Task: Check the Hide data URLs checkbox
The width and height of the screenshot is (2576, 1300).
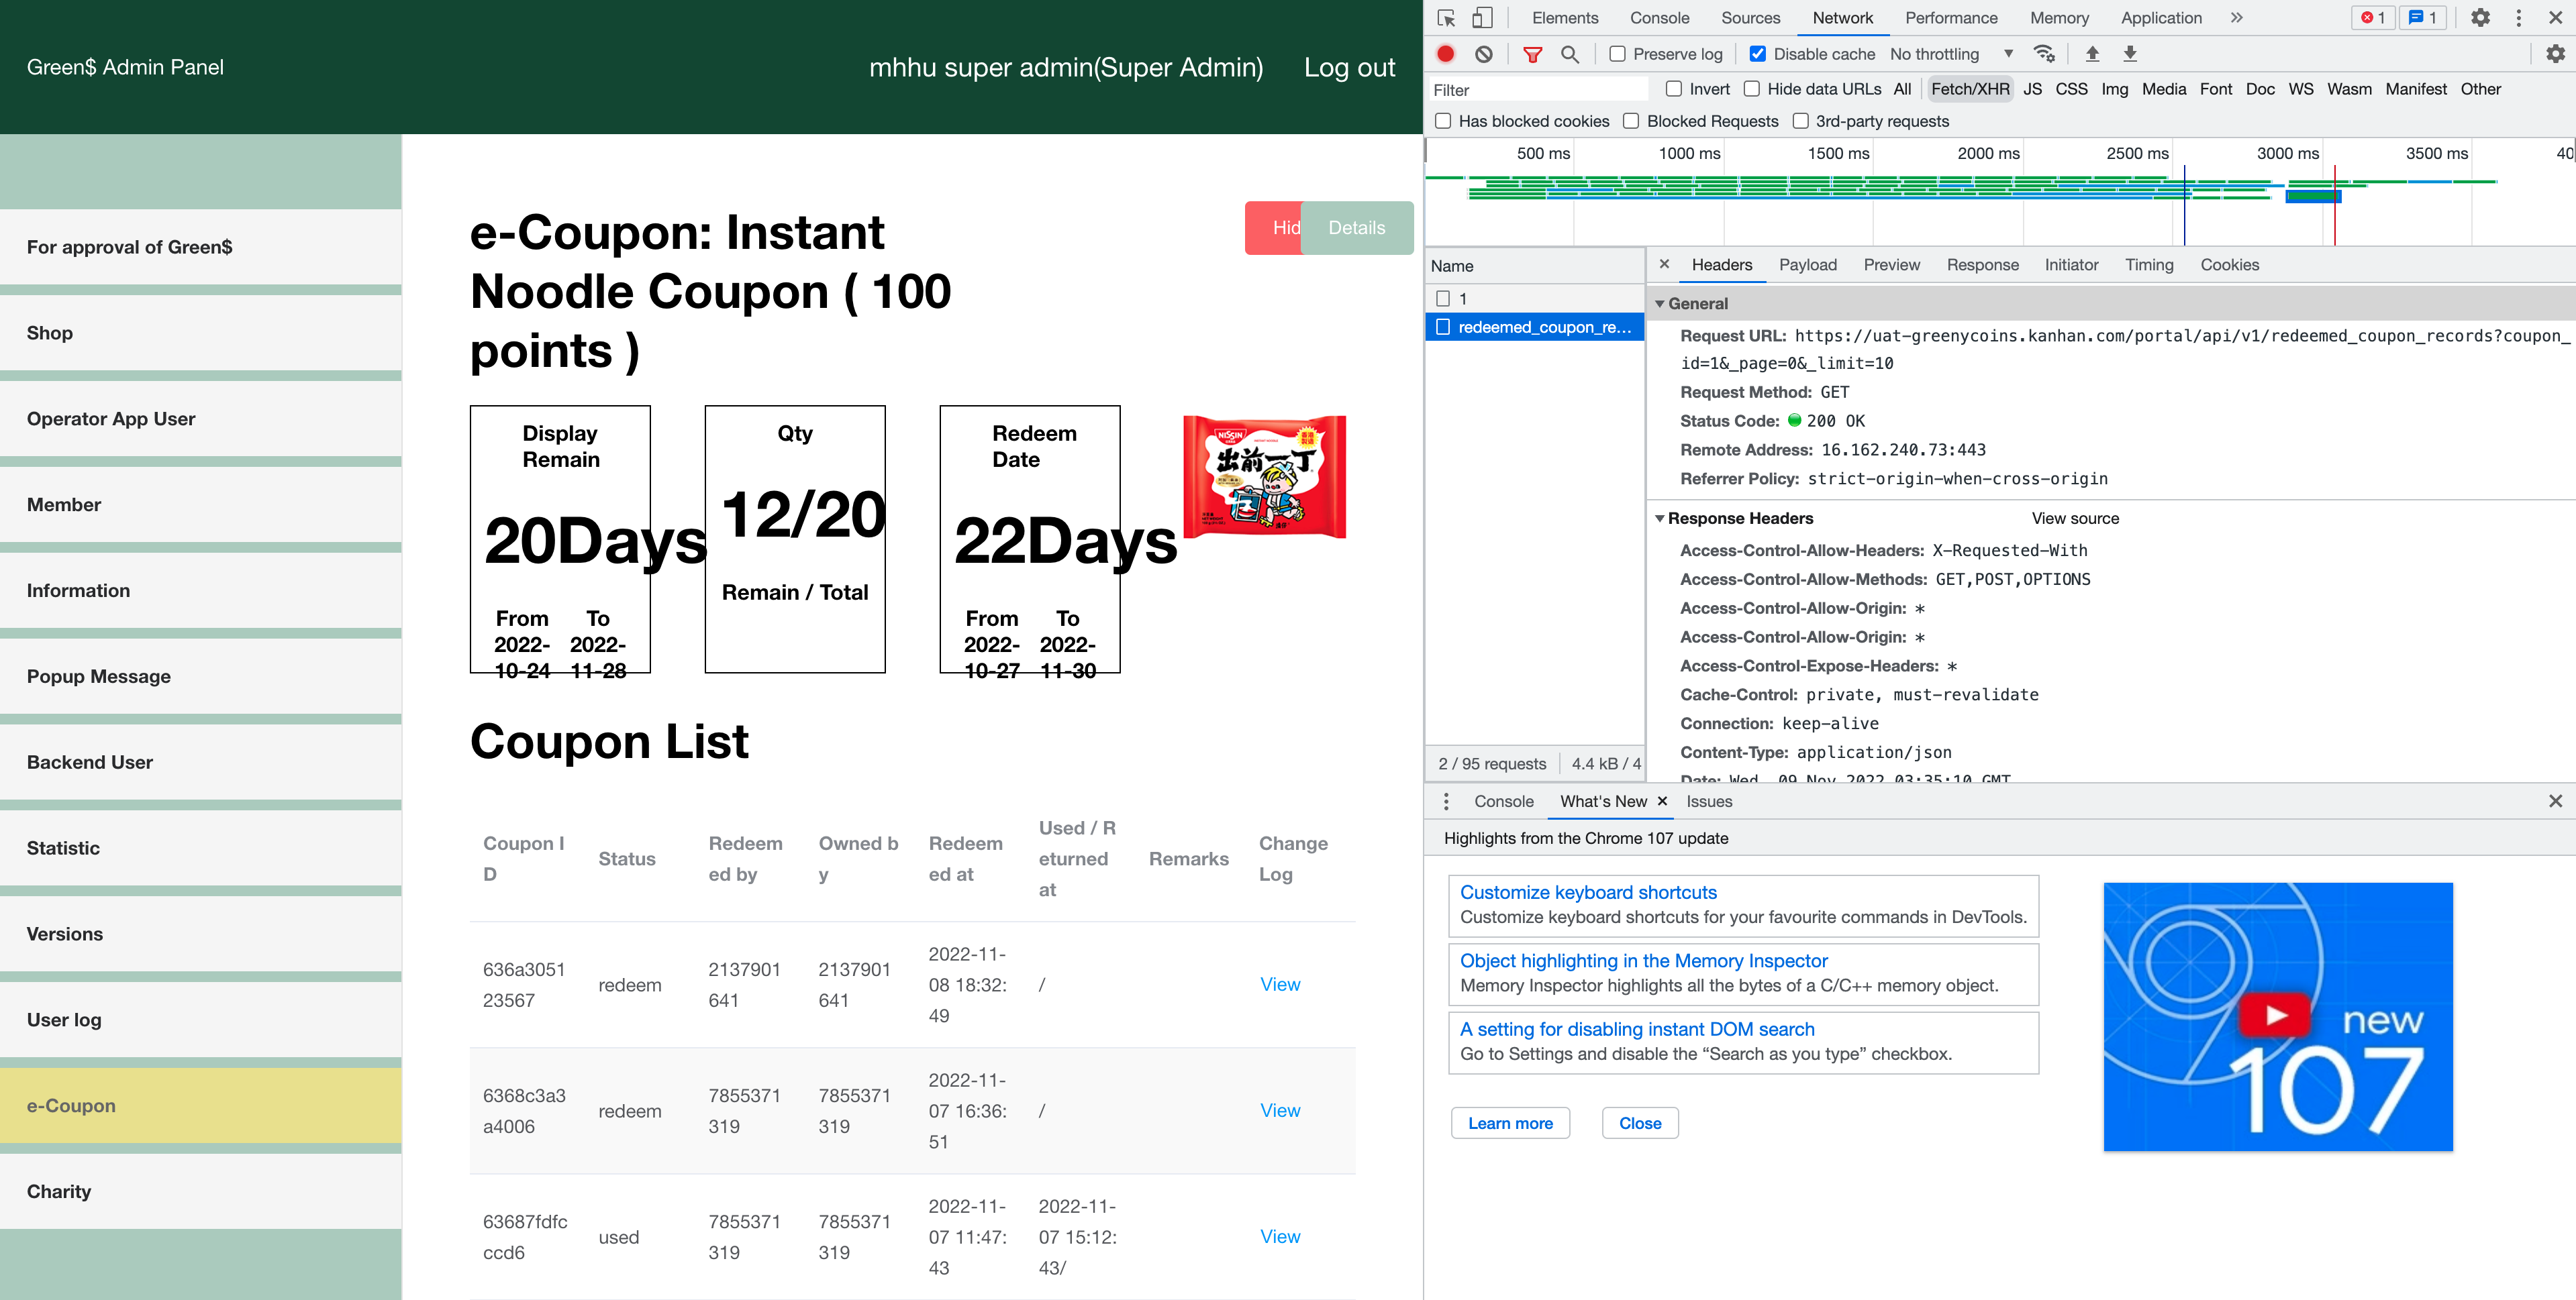Action: 1752,89
